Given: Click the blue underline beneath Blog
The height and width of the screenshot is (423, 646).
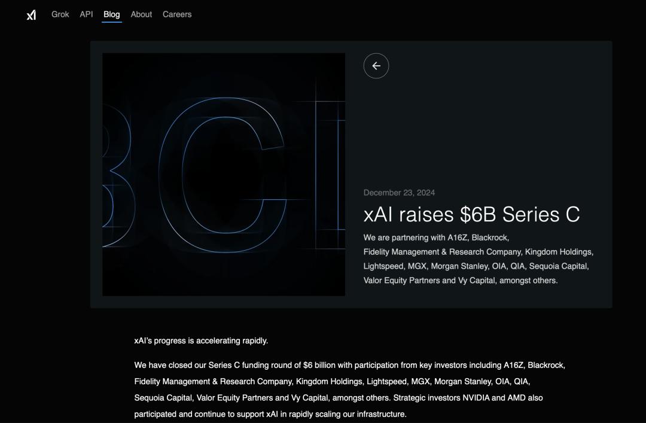Looking at the screenshot, I should pyautogui.click(x=112, y=22).
